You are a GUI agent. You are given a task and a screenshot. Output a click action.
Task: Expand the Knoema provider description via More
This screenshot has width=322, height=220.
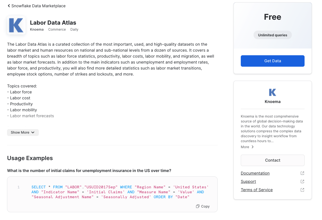(247, 147)
